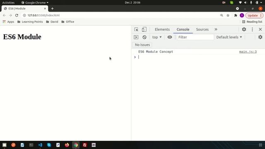This screenshot has height=149, width=265.
Task: Focus the address bar URL
Action: coord(43,15)
